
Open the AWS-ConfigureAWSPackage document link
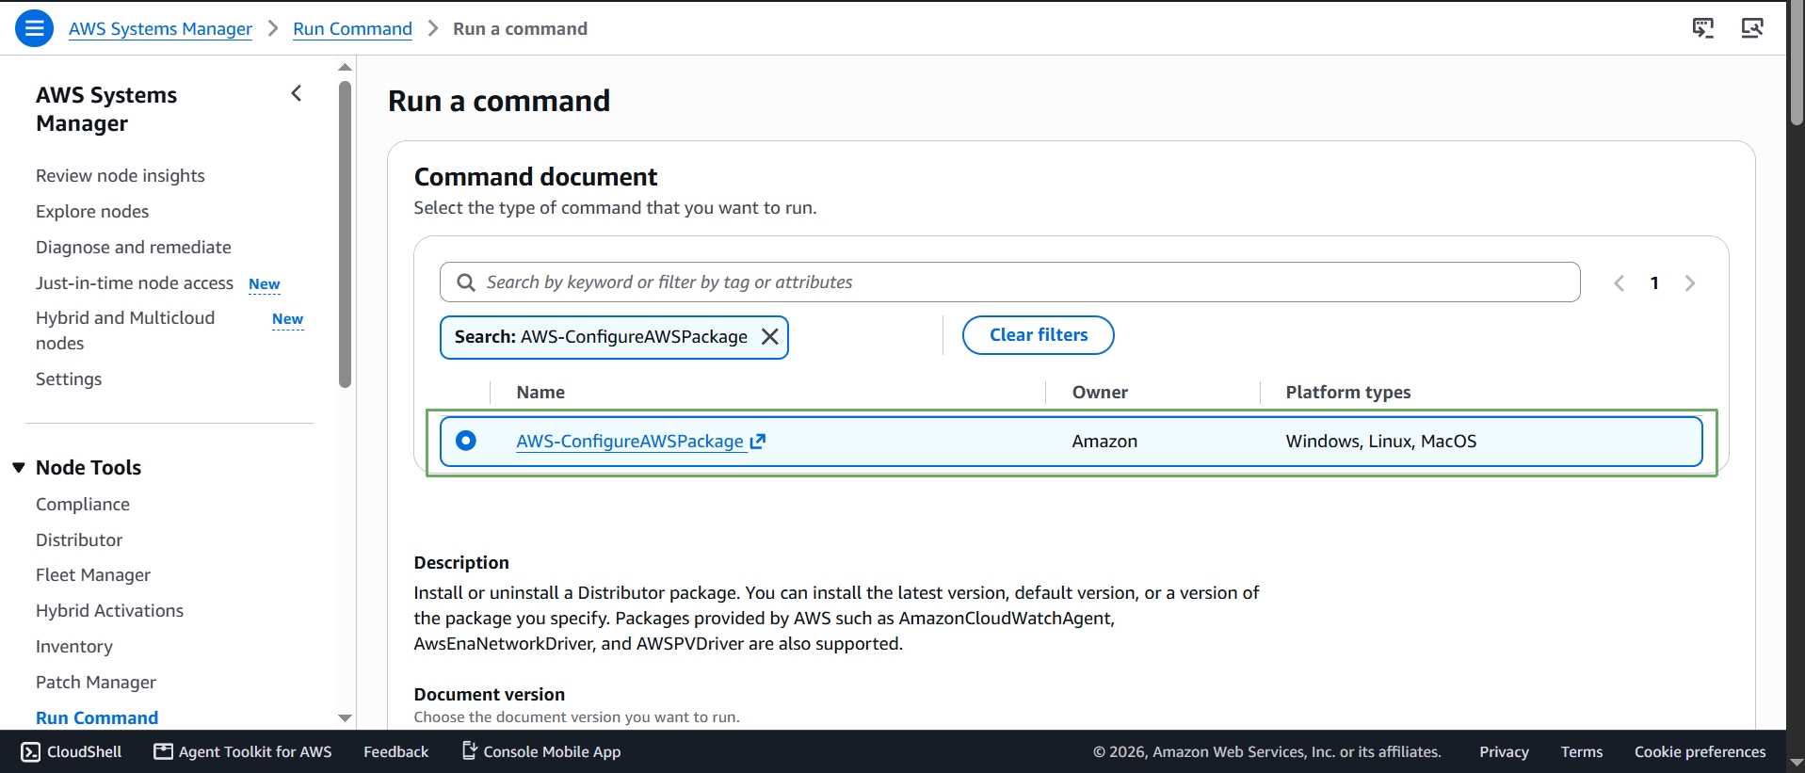pyautogui.click(x=630, y=442)
